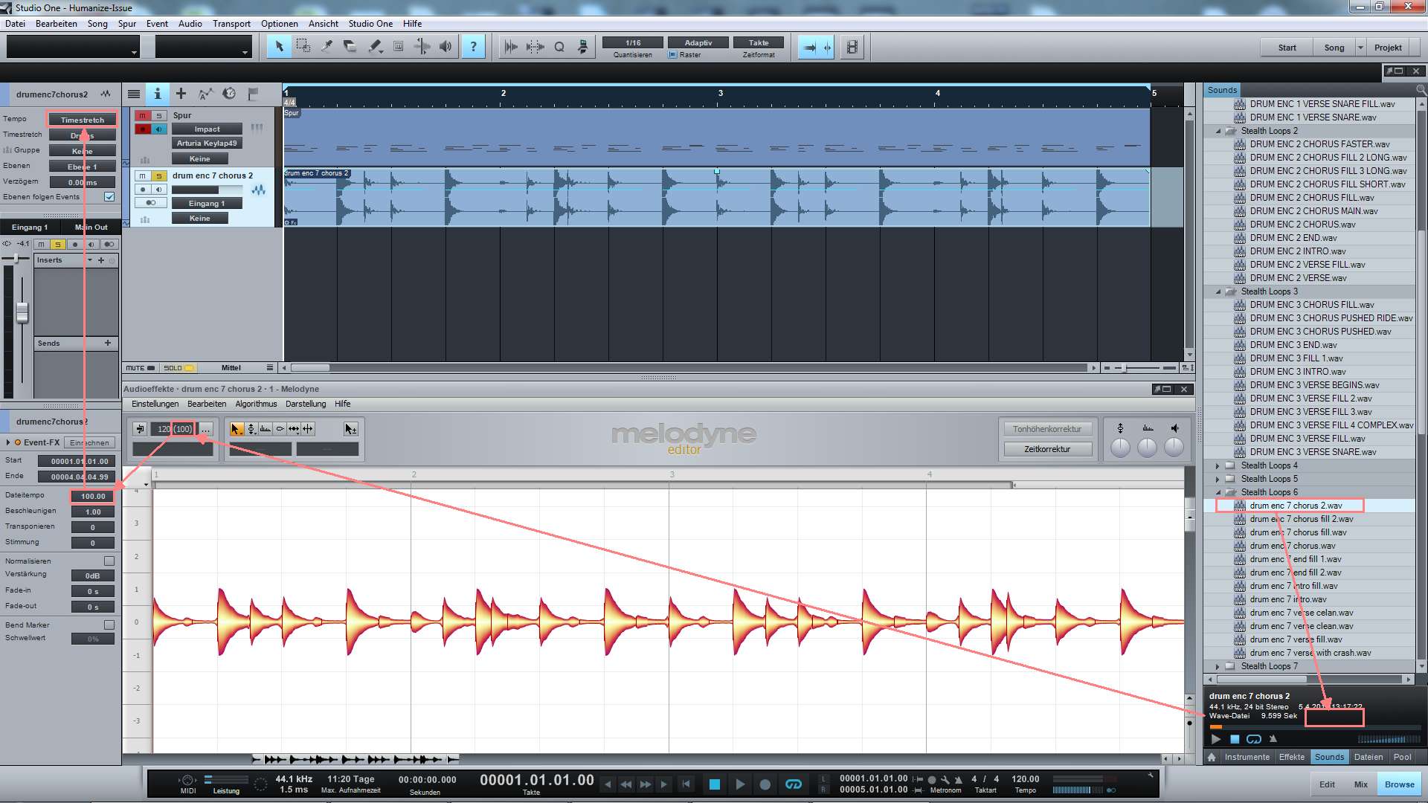1428x803 pixels.
Task: Open the Projekt page button
Action: tap(1388, 48)
